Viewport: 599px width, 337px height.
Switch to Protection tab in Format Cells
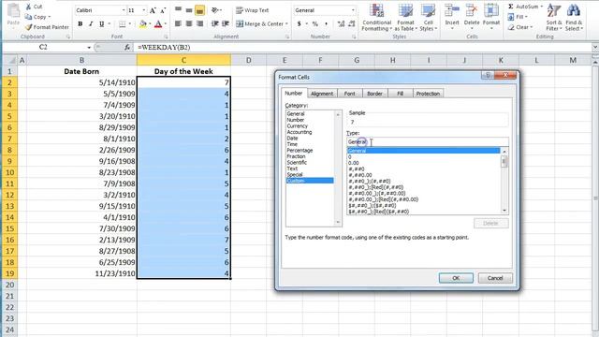point(428,94)
